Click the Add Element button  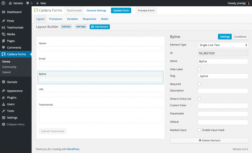click(x=100, y=27)
